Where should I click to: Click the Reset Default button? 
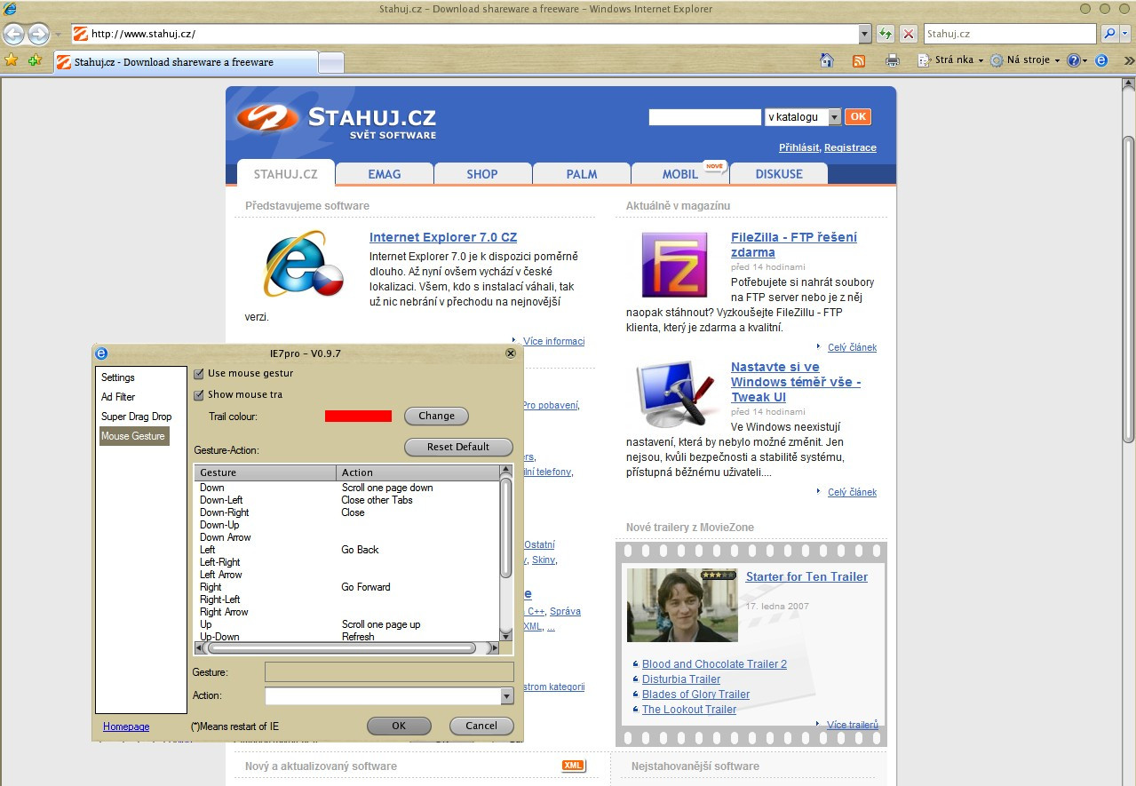coord(458,447)
